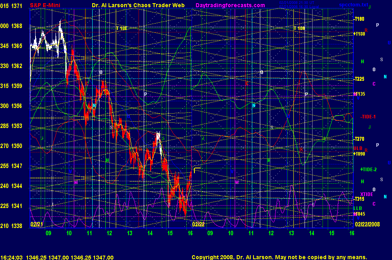Select the "T045" level label
Viewport: 392px width, 260px height.
[x=360, y=214]
